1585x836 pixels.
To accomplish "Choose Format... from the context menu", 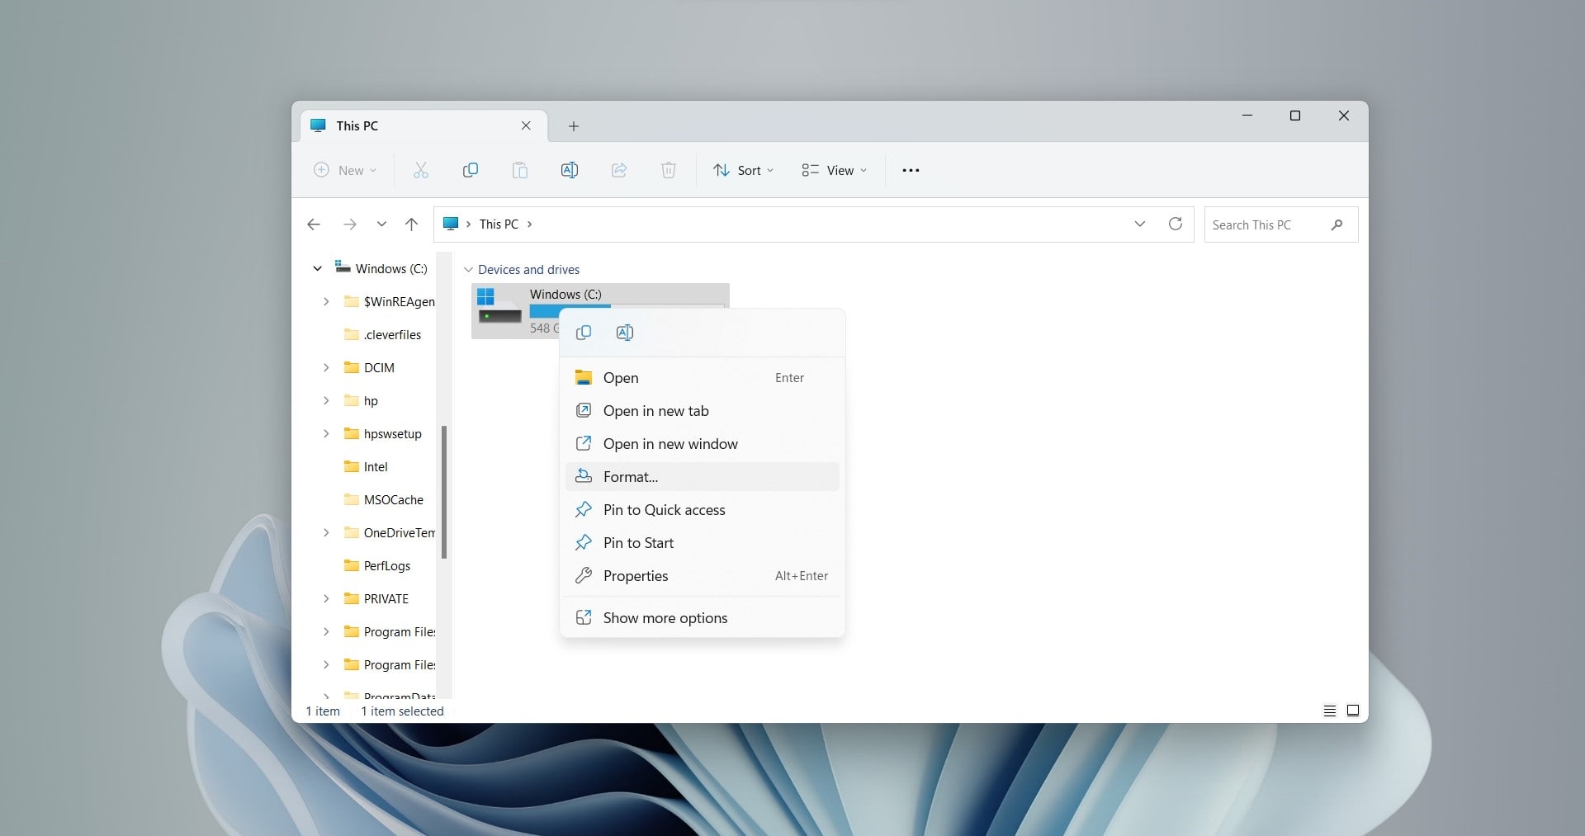I will point(631,477).
